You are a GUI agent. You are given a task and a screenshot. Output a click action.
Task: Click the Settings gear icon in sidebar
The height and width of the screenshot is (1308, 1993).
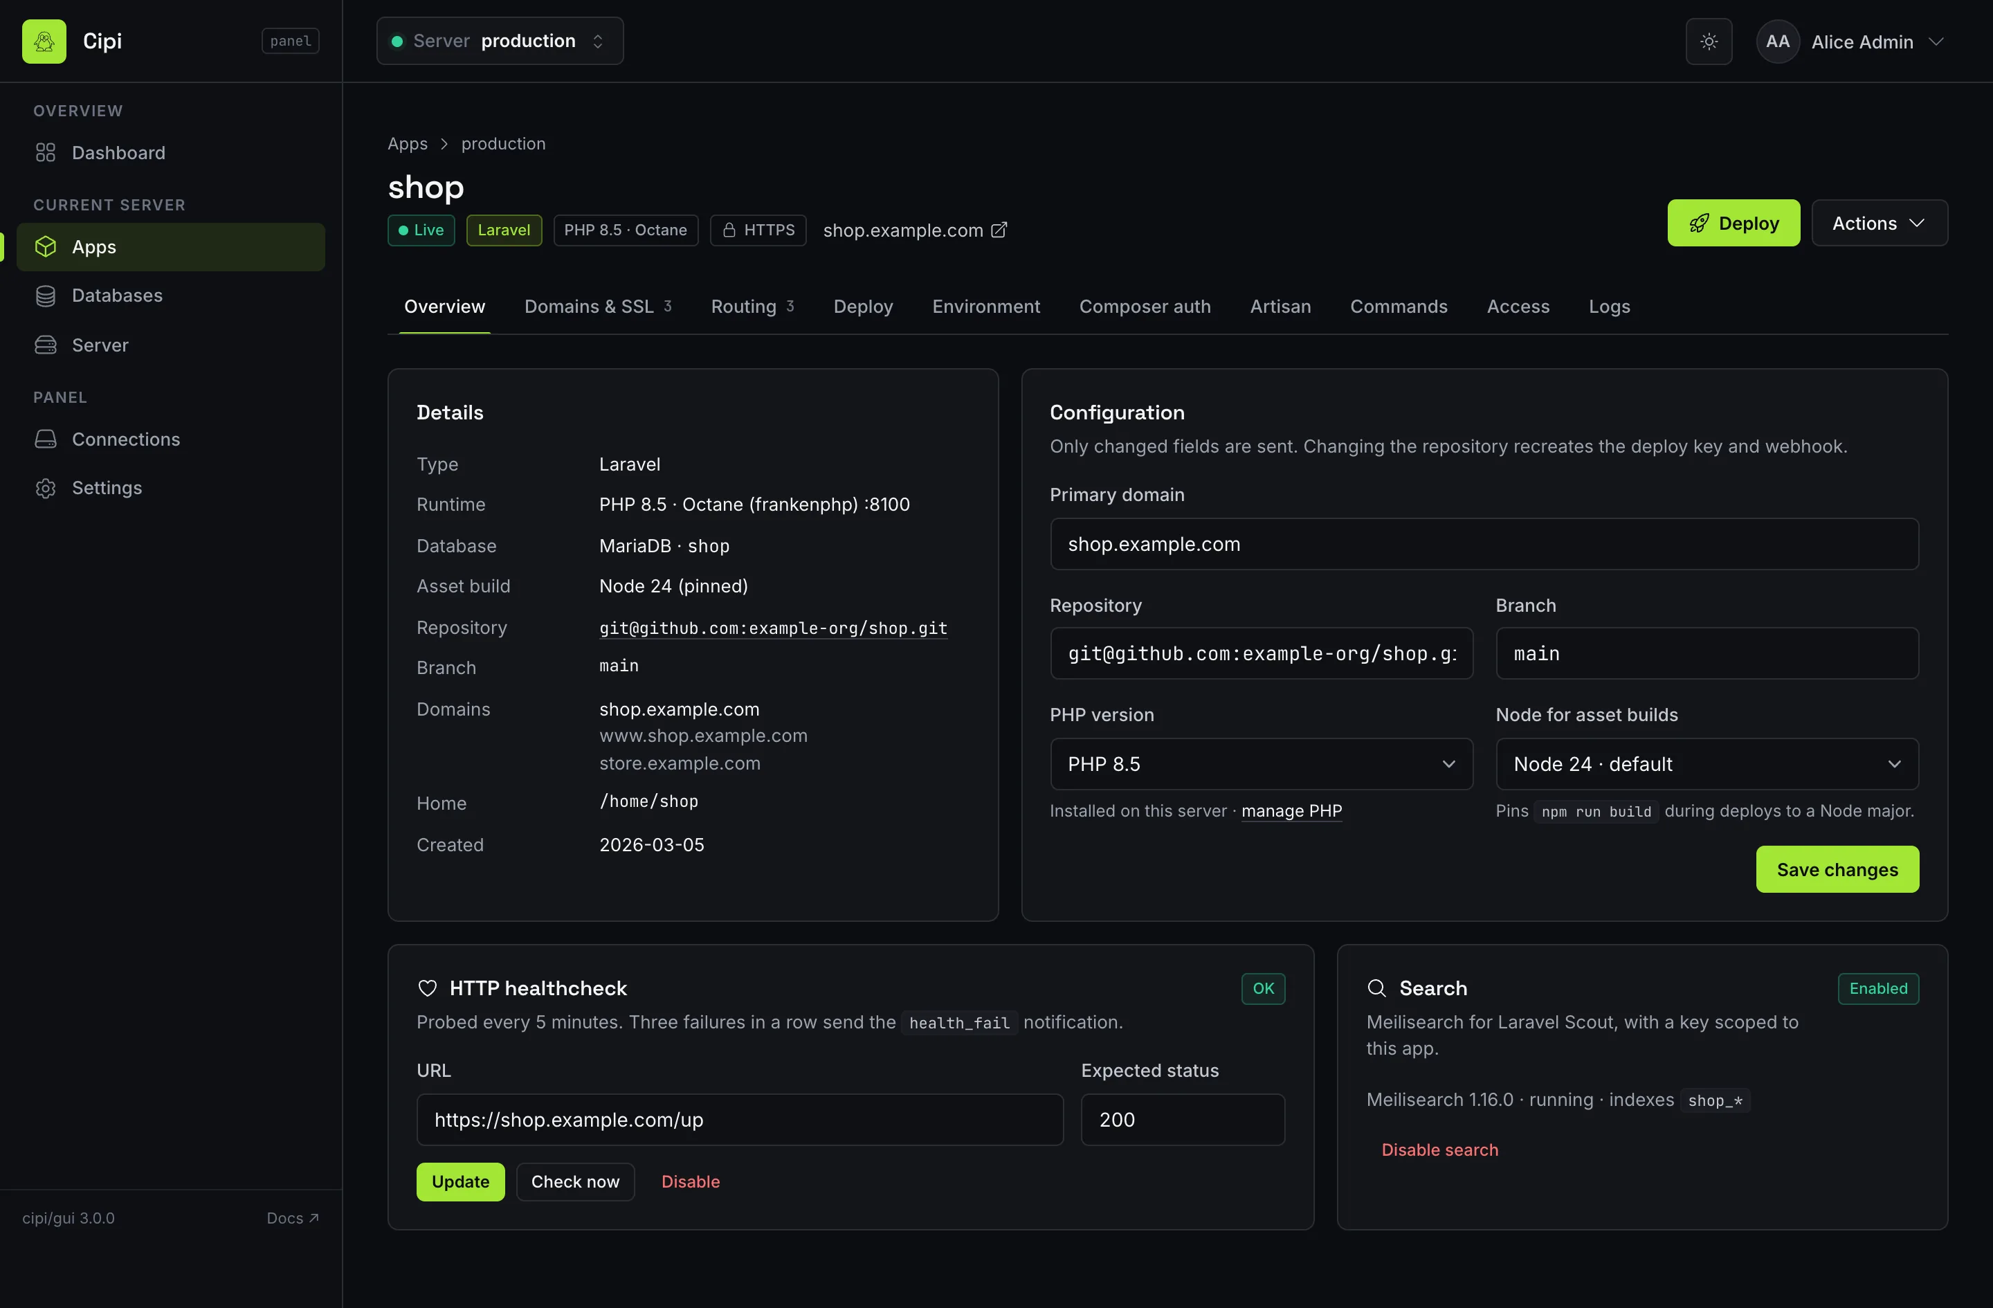point(45,487)
